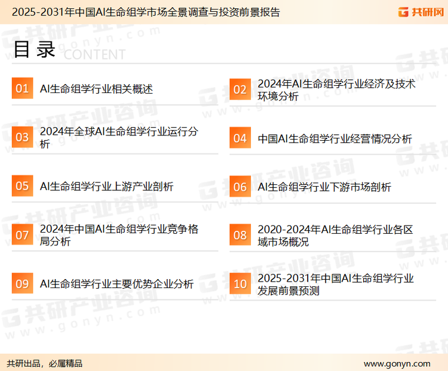Image resolution: width=448 pixels, height=371 pixels.
Task: Select chapter AI生命组学行业下游市场剖析
Action: 324,187
